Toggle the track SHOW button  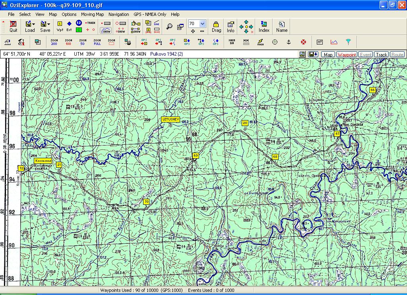tap(106, 30)
